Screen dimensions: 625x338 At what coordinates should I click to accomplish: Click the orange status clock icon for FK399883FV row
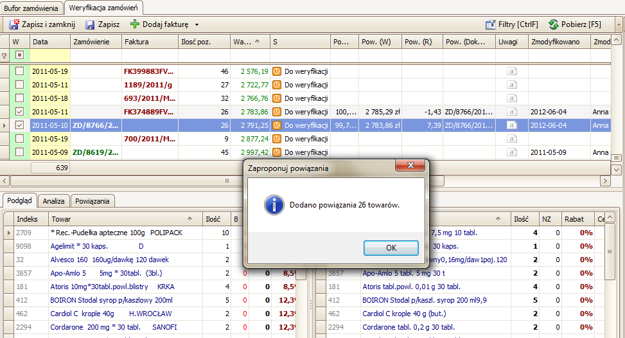pos(277,71)
